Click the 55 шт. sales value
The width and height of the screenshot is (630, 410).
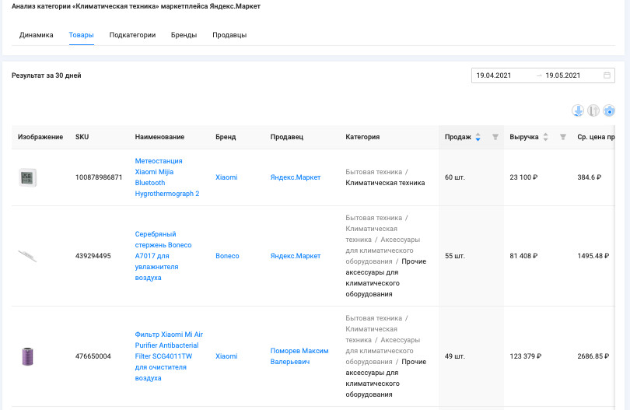pyautogui.click(x=455, y=256)
